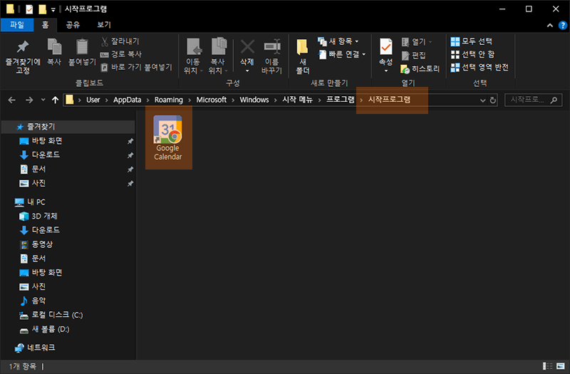This screenshot has height=374, width=570.
Task: Click the 삭제 X icon
Action: pyautogui.click(x=247, y=47)
